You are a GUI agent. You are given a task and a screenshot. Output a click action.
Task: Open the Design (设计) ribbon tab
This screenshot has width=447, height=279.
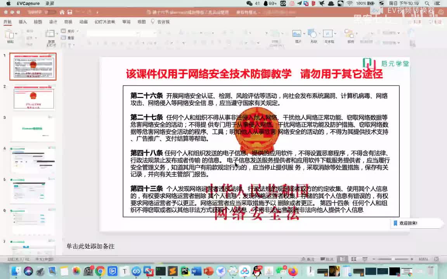(53, 22)
